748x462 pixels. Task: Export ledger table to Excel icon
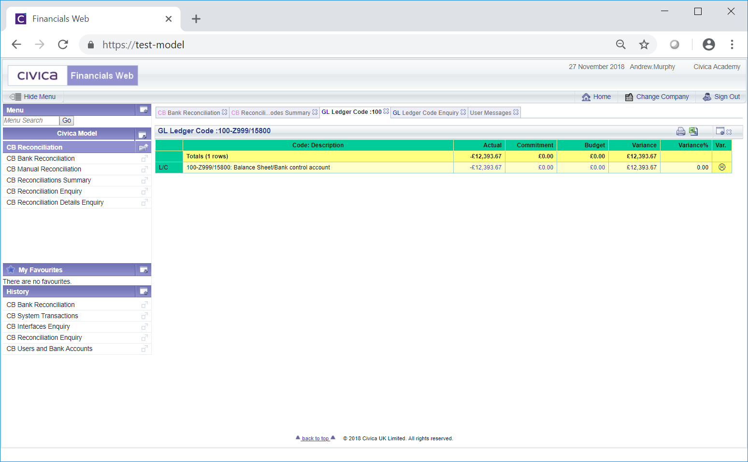tap(693, 131)
